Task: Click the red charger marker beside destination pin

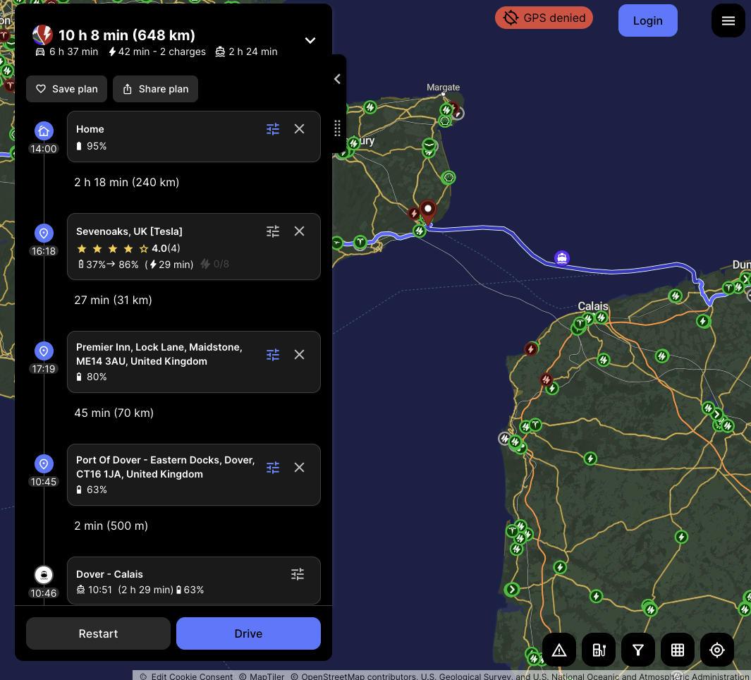Action: point(414,213)
